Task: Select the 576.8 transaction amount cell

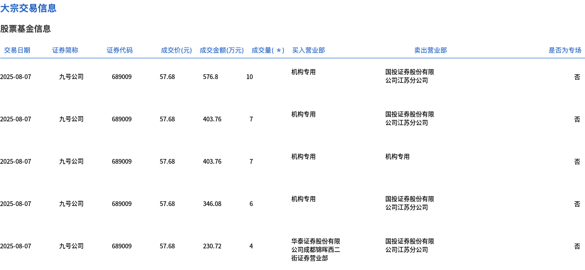Action: [210, 77]
